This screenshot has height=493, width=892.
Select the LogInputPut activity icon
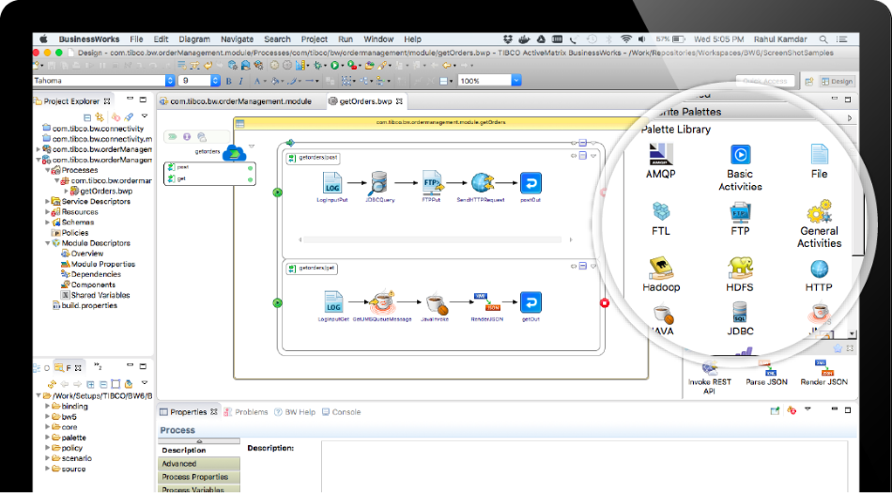click(332, 182)
